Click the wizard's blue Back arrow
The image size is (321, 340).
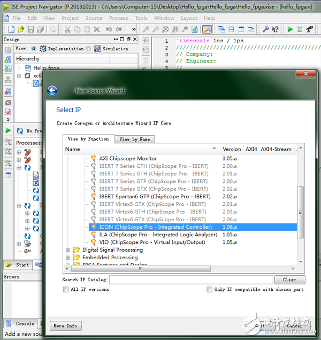[x=52, y=91]
